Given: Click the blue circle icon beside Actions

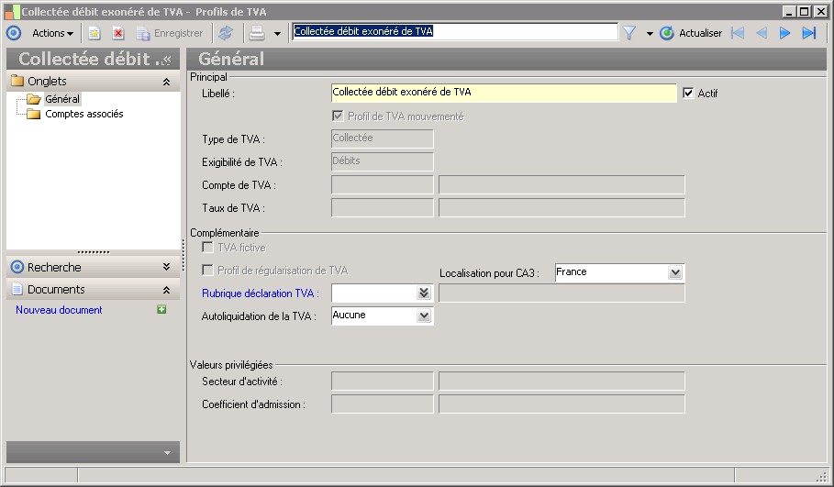Looking at the screenshot, I should pyautogui.click(x=14, y=33).
